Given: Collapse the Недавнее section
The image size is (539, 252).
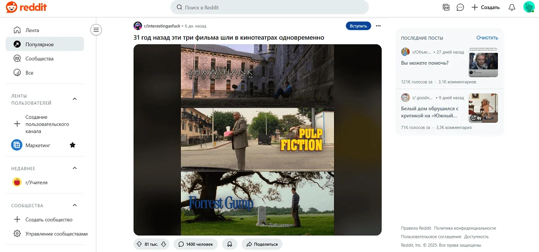Looking at the screenshot, I should click(x=75, y=168).
